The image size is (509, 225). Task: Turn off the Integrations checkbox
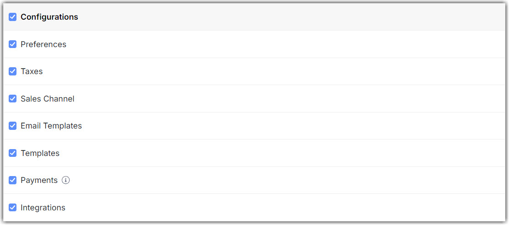tap(13, 208)
